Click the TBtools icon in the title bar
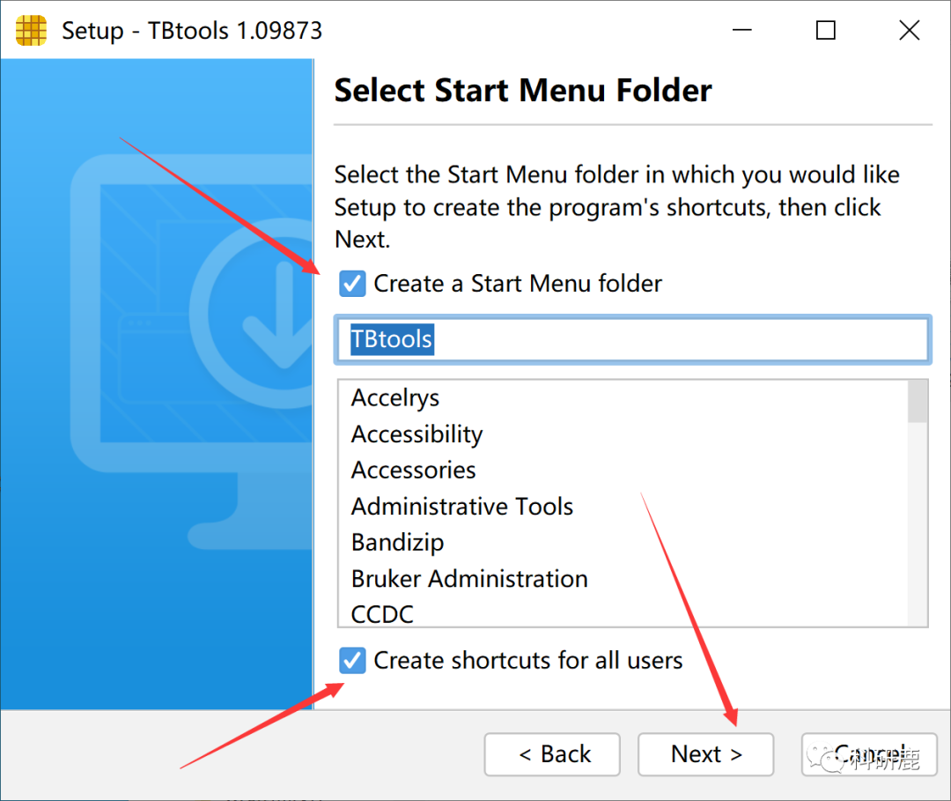The height and width of the screenshot is (801, 951). 31,30
